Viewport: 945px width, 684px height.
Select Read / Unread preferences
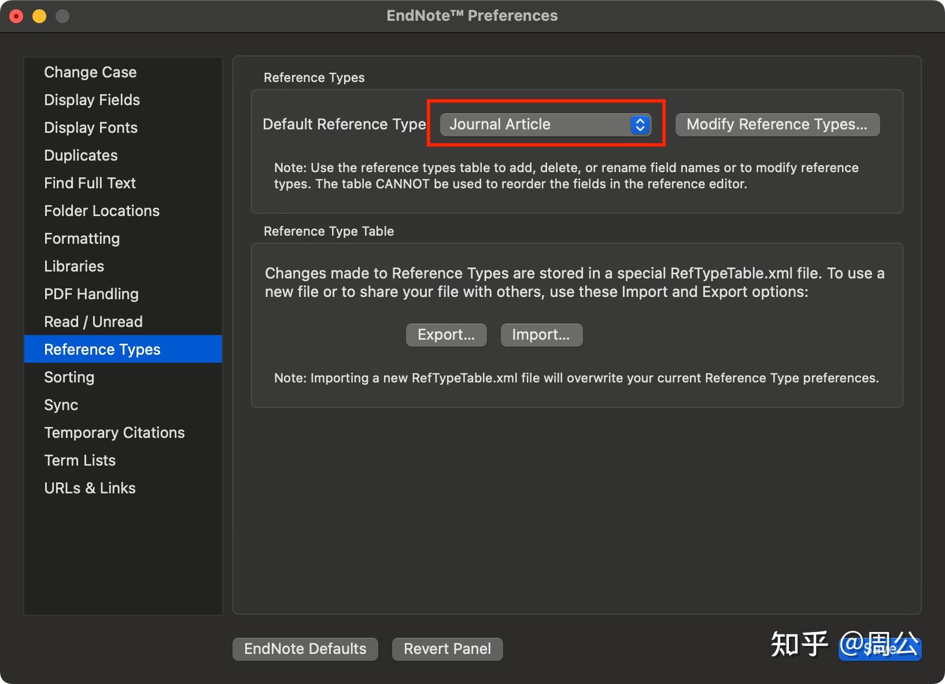pos(93,321)
